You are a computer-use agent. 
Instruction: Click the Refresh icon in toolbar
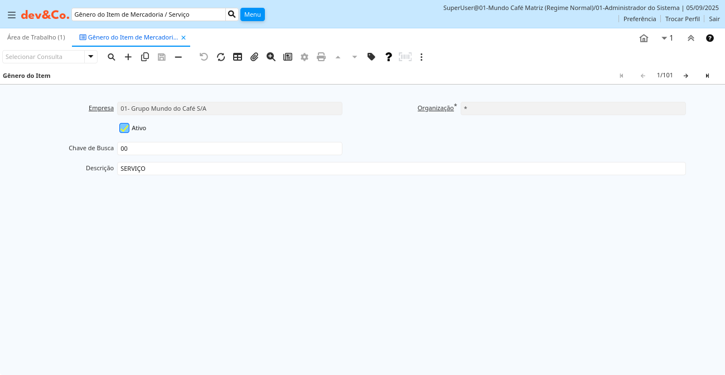[221, 57]
